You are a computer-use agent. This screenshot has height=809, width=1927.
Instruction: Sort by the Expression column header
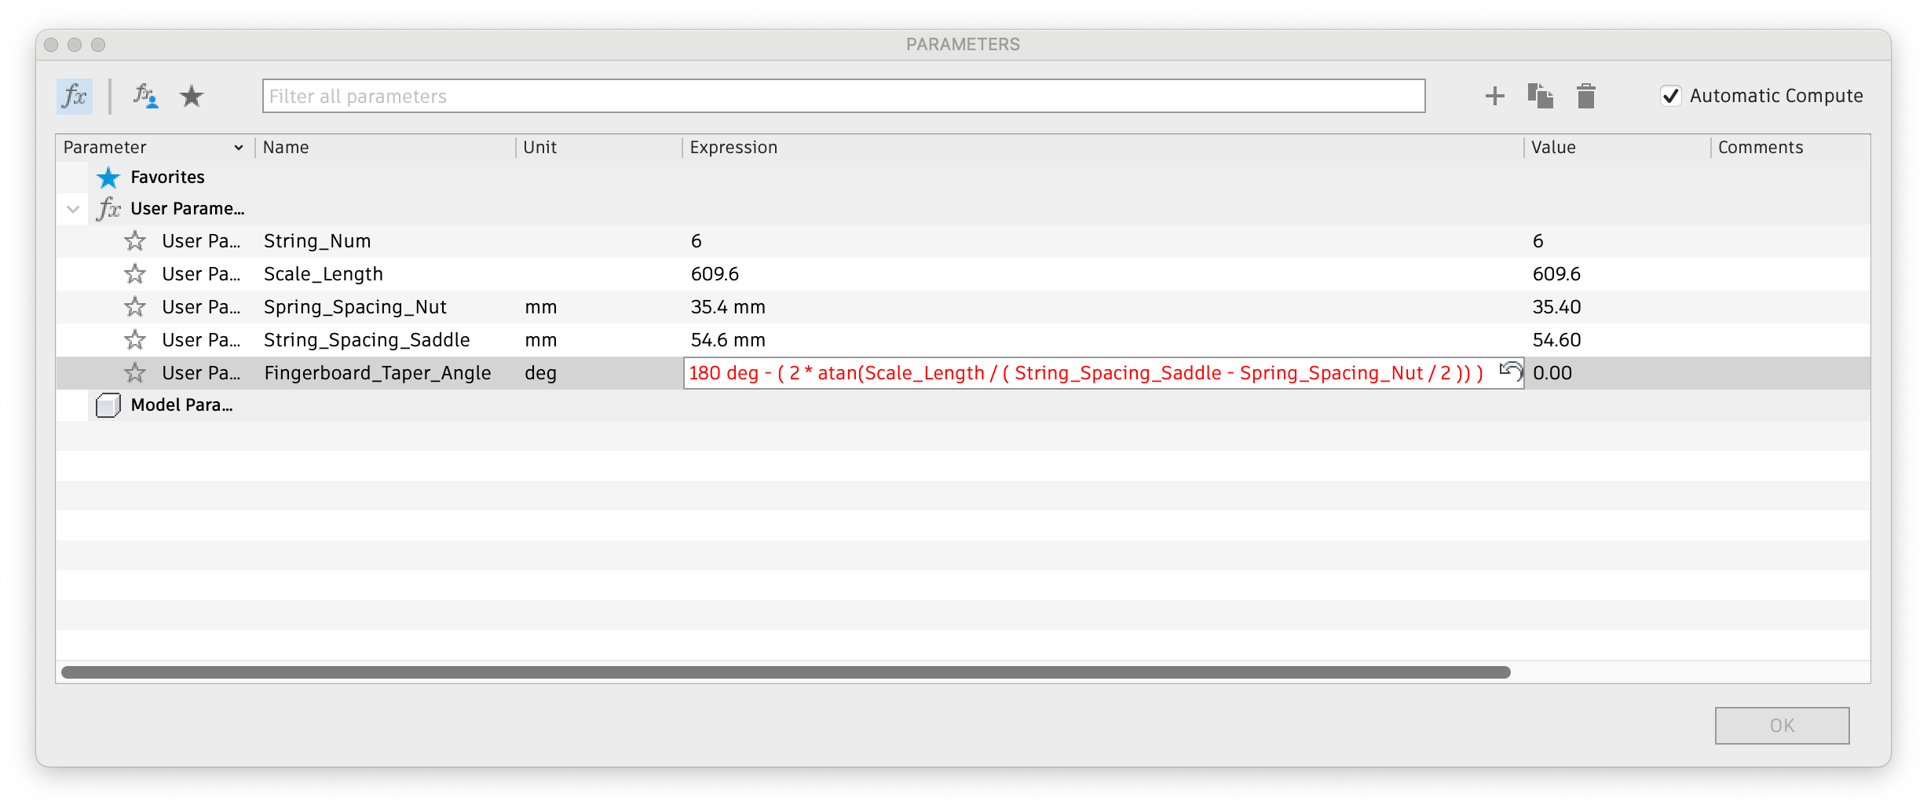733,148
